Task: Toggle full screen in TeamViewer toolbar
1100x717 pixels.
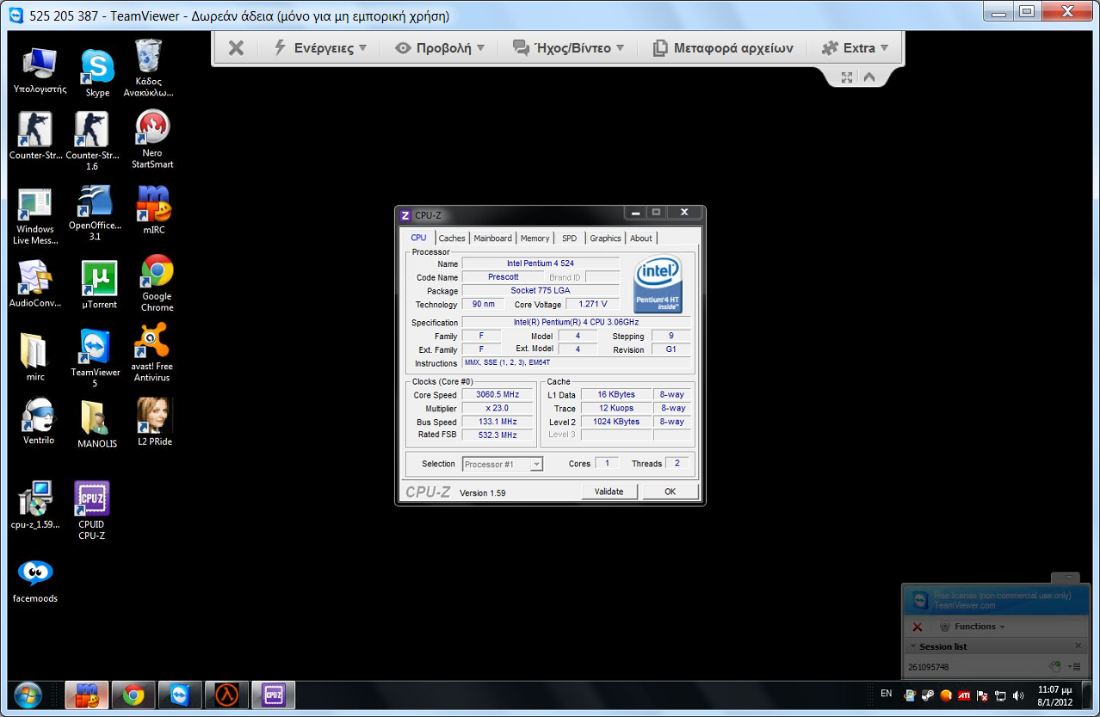Action: (847, 77)
